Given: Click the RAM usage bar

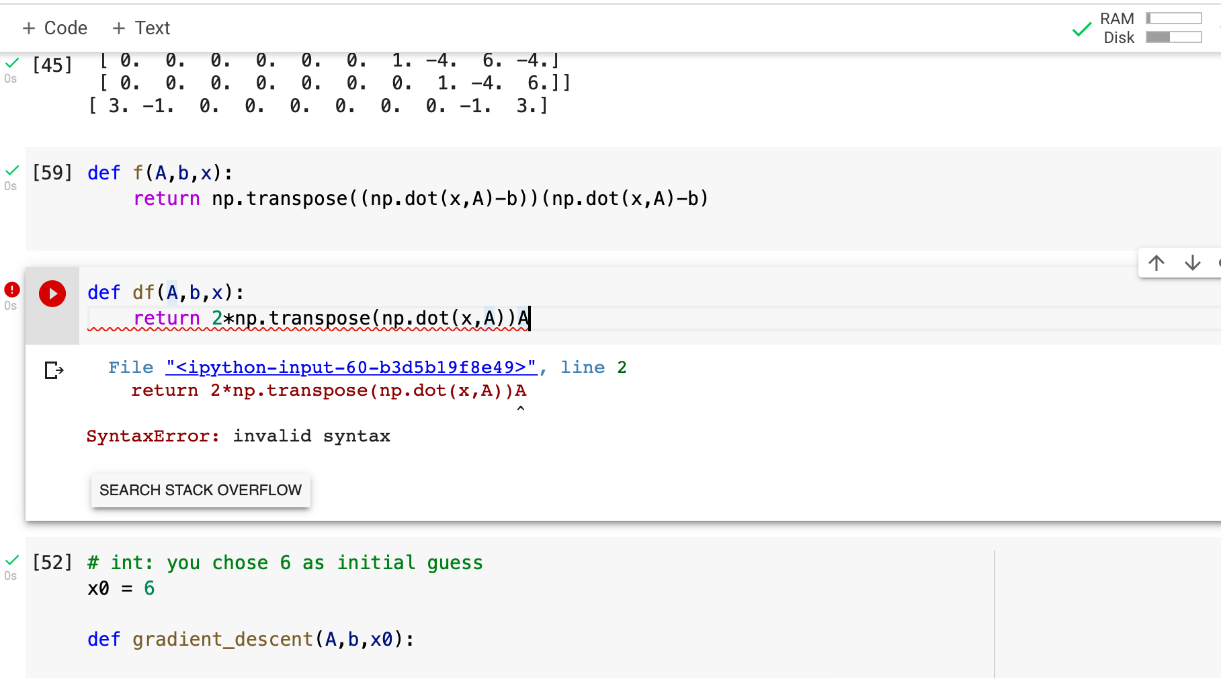Looking at the screenshot, I should pos(1173,17).
